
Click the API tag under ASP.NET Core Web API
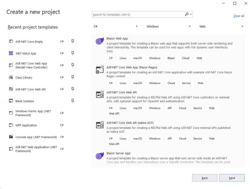[x=170, y=108]
